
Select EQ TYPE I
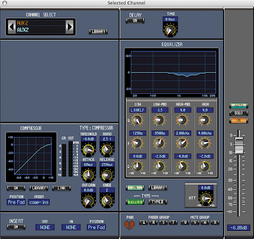point(135,202)
